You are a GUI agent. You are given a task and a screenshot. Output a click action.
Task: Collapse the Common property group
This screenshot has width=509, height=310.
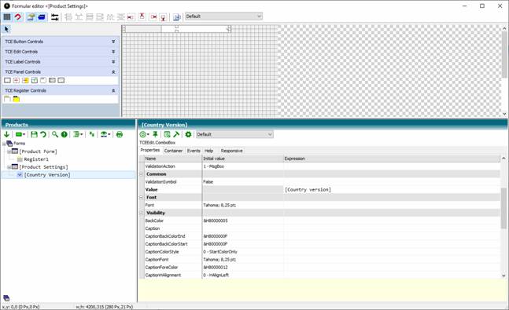click(141, 174)
